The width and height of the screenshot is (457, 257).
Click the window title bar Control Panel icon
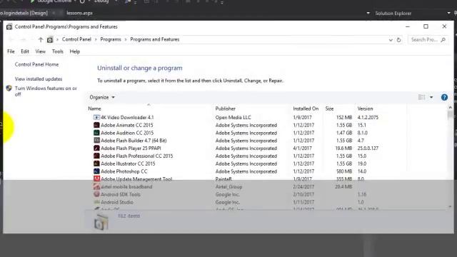click(x=9, y=27)
